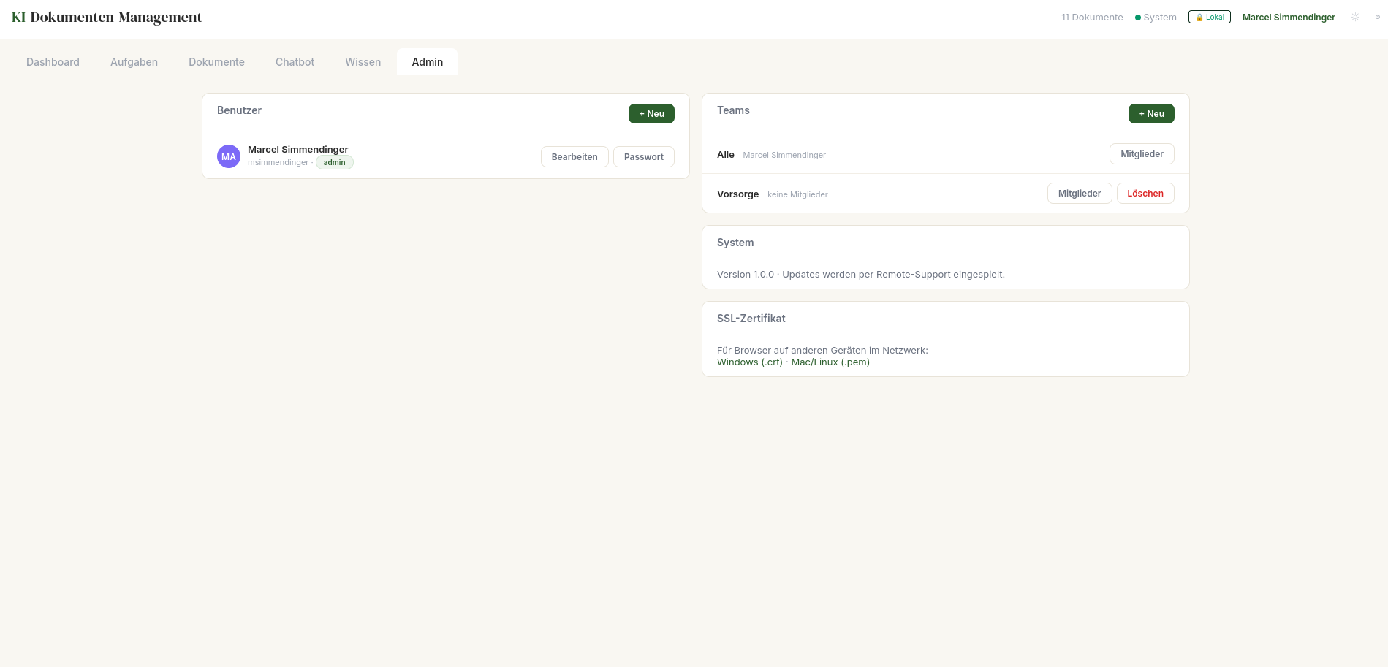Click Passwort button for Marcel Simmendinger
The image size is (1388, 667).
(x=643, y=157)
